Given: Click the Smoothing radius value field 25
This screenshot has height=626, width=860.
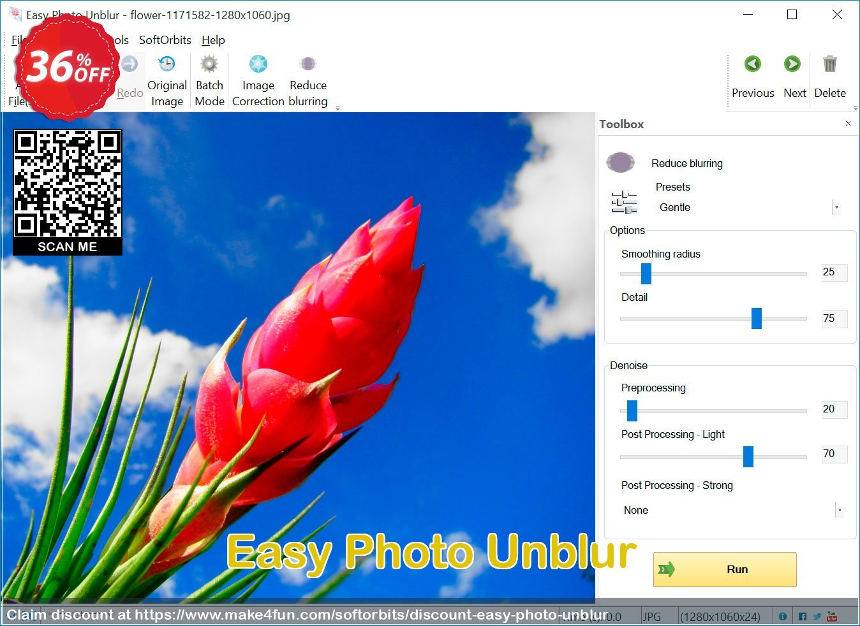Looking at the screenshot, I should [x=834, y=272].
